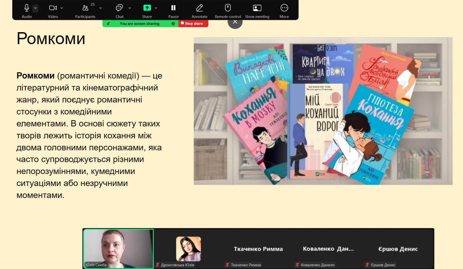Select the Коваленко Дан... participant tile
The image size is (463, 269).
click(x=328, y=249)
